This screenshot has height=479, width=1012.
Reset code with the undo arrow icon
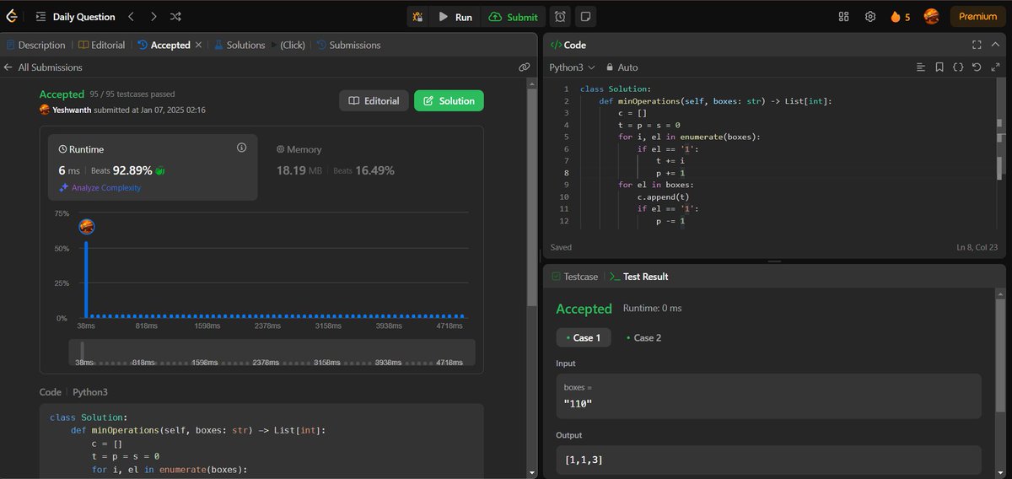point(977,67)
